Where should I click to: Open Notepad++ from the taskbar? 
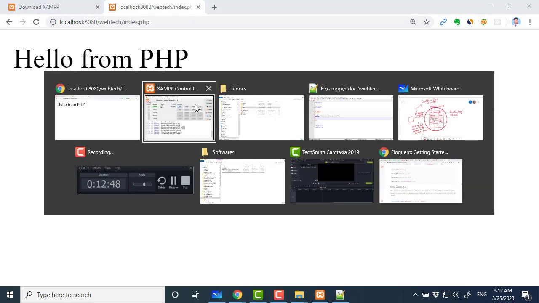point(340,295)
